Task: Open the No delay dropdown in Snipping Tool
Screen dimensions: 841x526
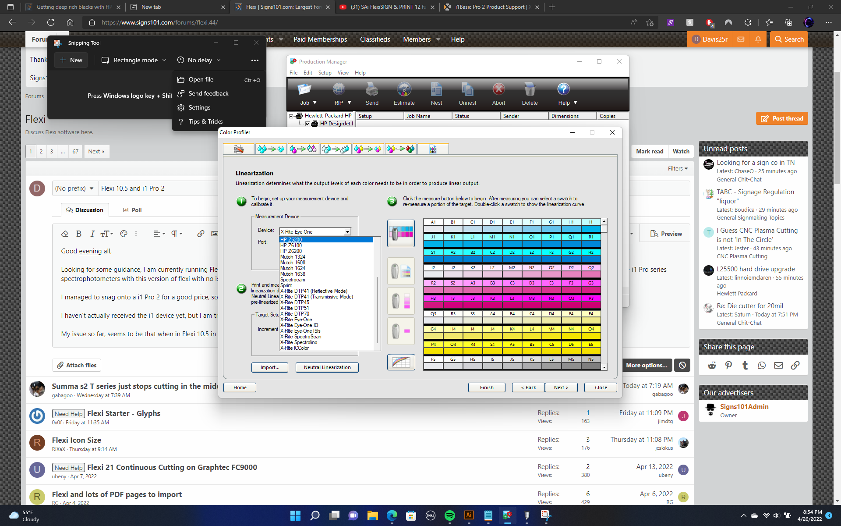Action: click(x=199, y=60)
